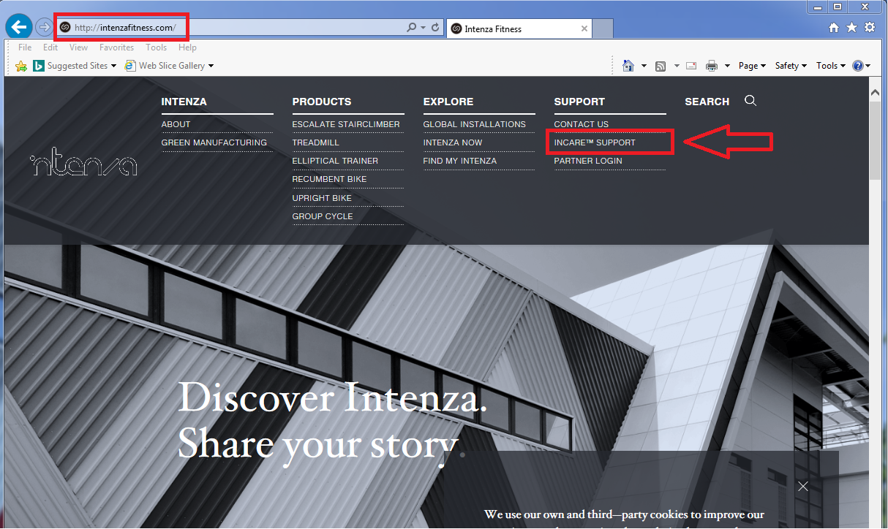Click the INTENZA navigation heading
888x529 pixels.
click(184, 102)
